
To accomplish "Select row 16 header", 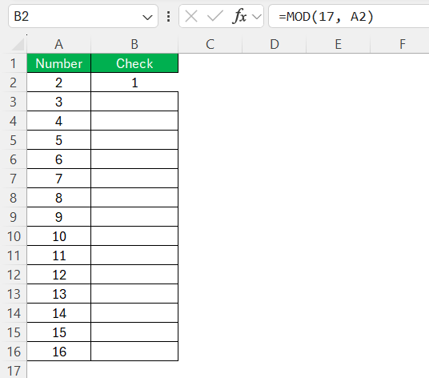I will tap(13, 352).
